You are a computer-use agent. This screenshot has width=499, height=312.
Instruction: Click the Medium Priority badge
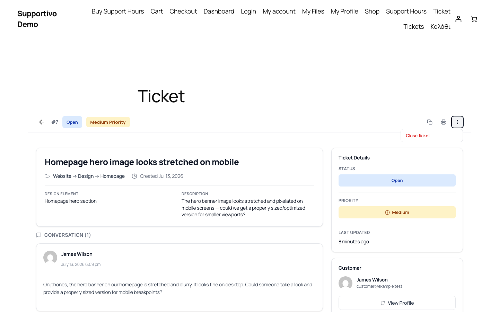pos(108,122)
